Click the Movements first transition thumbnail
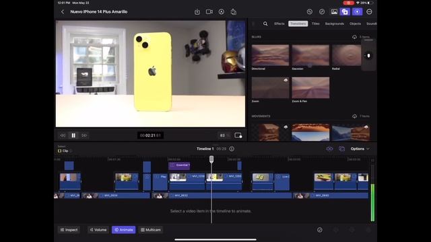Screen dimensions: 431x242 point(270,132)
